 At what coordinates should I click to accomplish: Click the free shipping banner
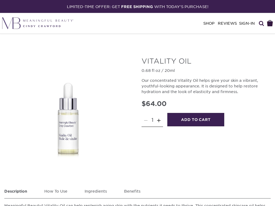(137, 6)
